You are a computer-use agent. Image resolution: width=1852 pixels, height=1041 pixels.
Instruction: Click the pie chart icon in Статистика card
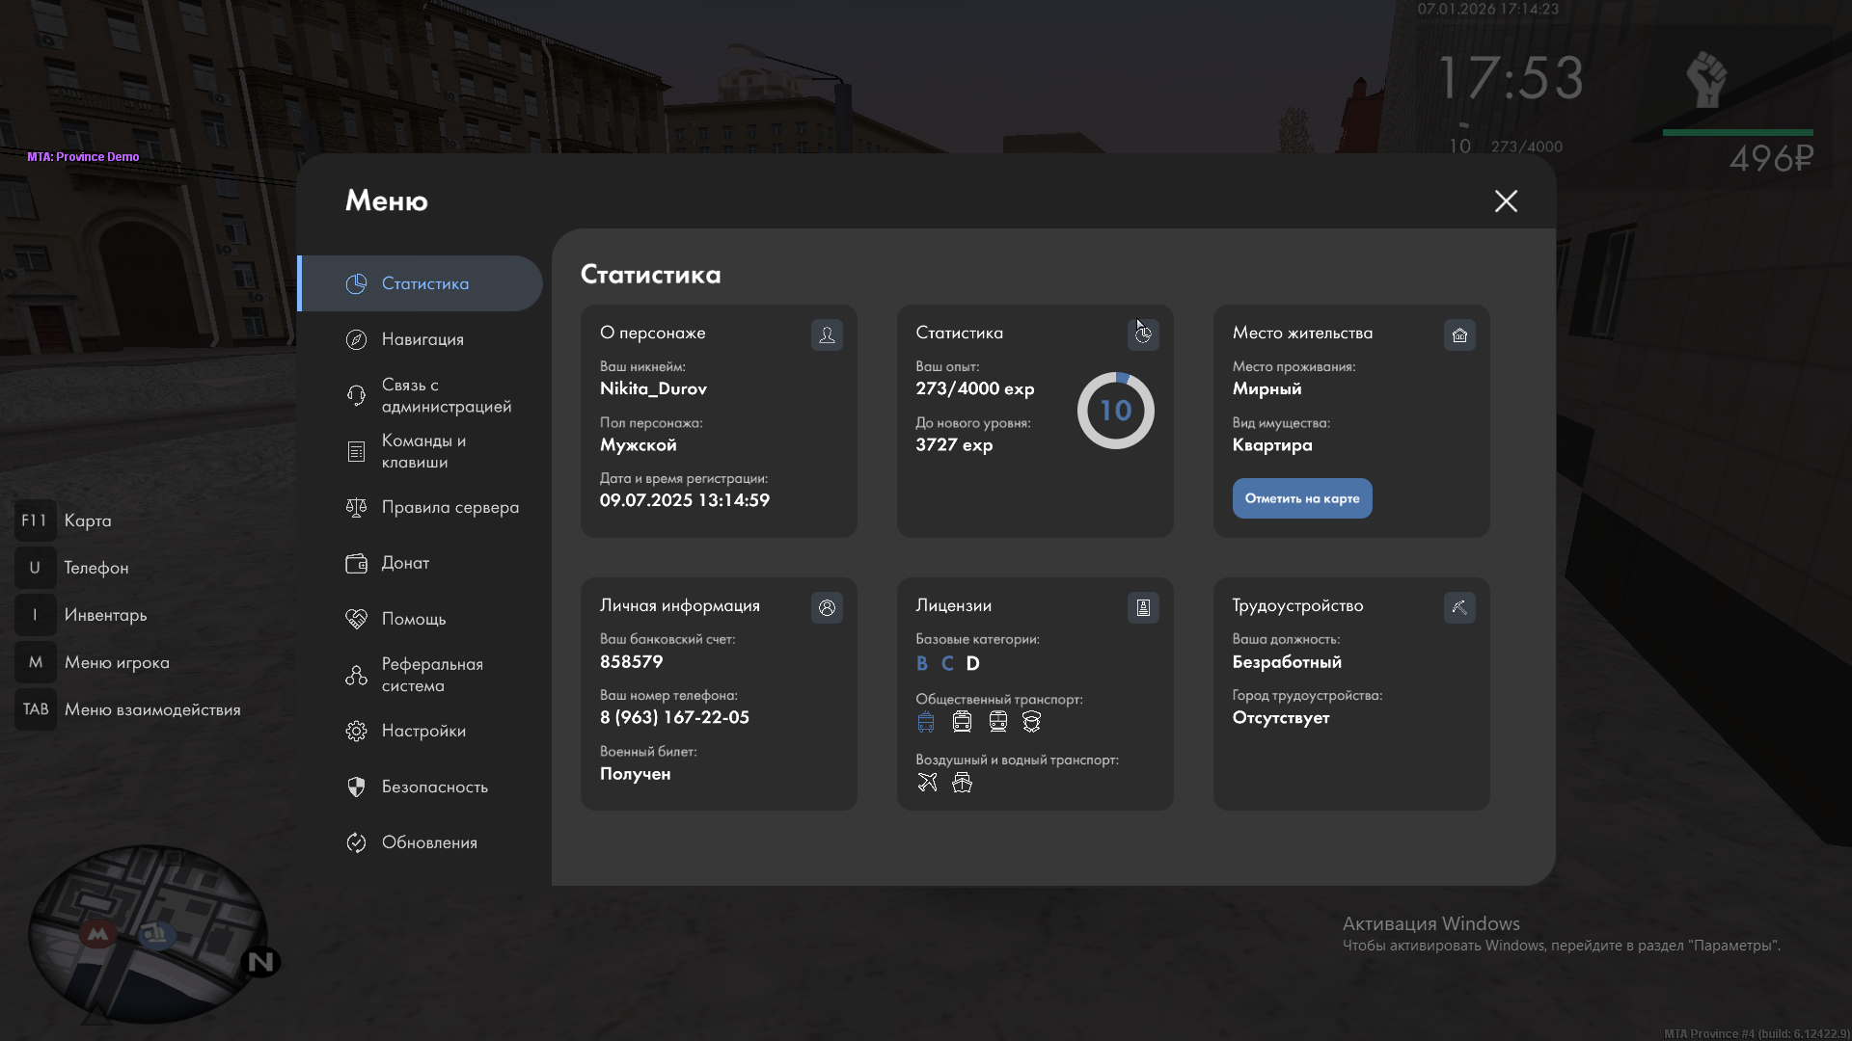pyautogui.click(x=1143, y=334)
